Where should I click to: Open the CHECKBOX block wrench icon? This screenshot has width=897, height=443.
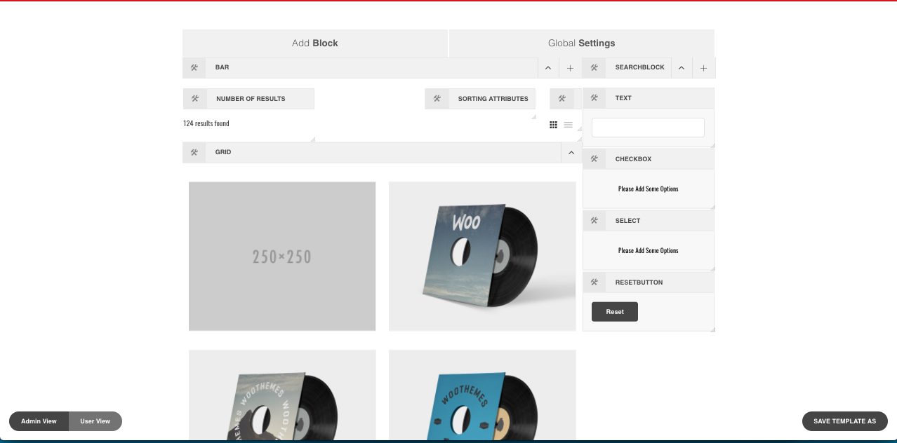point(594,159)
